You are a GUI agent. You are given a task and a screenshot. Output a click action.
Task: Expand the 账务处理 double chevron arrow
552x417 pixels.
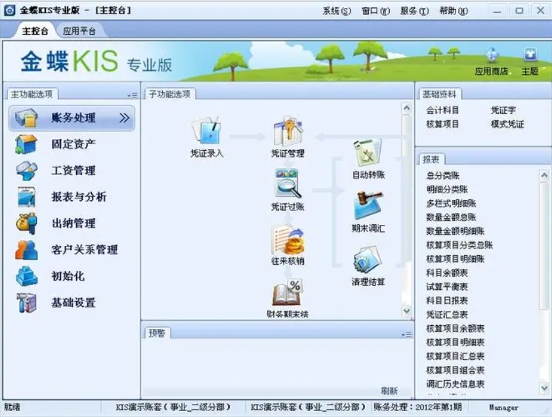pyautogui.click(x=124, y=118)
